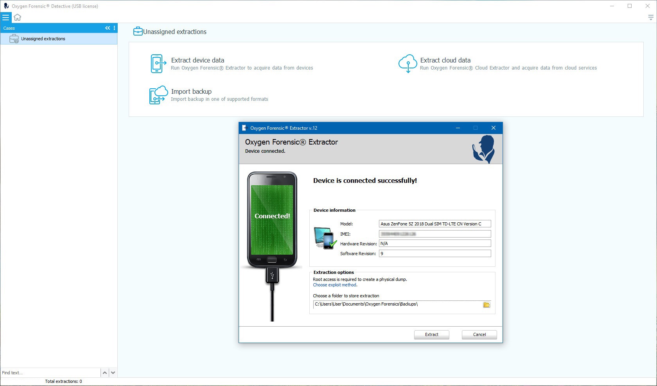Screen dimensions: 657x386
Task: Jump to next search result arrow
Action: pos(113,373)
